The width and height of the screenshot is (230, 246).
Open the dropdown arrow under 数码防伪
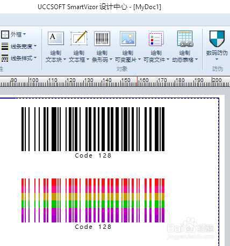tap(217, 59)
